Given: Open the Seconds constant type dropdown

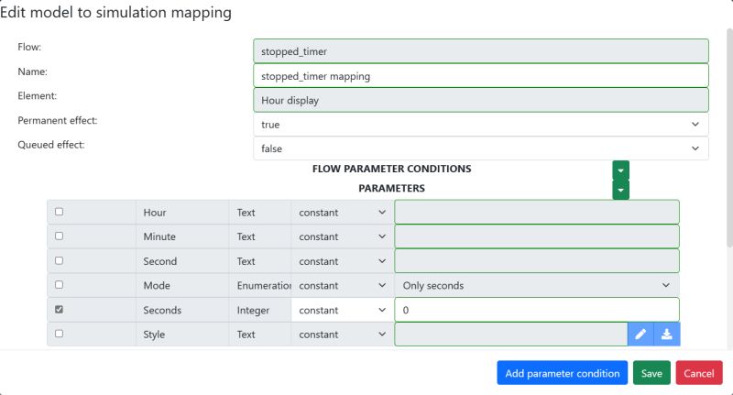Looking at the screenshot, I should click(342, 310).
